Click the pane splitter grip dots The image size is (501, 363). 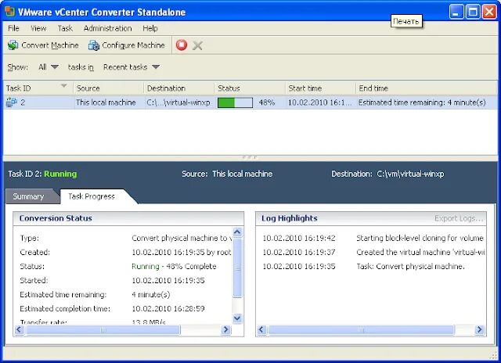pyautogui.click(x=250, y=157)
